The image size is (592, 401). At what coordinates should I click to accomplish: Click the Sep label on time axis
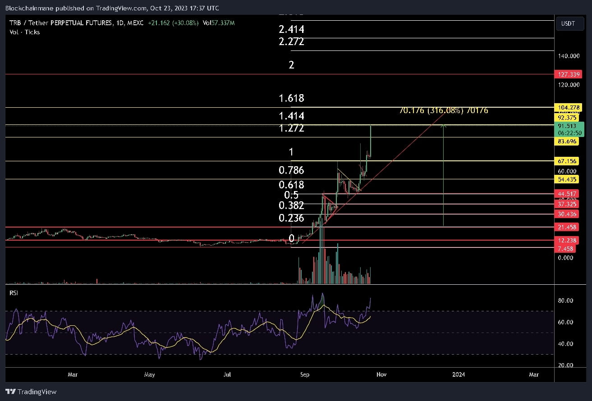(x=305, y=375)
